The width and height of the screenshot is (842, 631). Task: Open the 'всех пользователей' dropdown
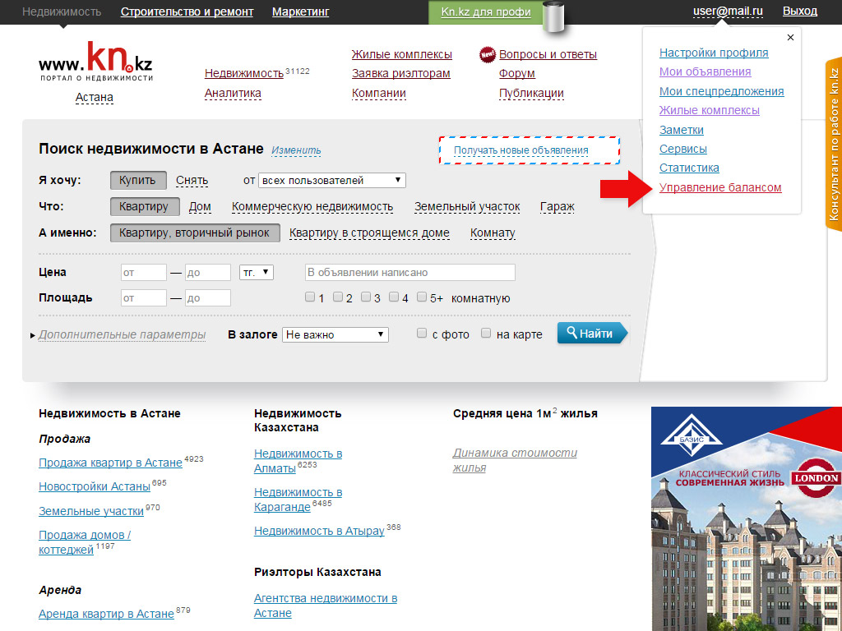tap(331, 180)
